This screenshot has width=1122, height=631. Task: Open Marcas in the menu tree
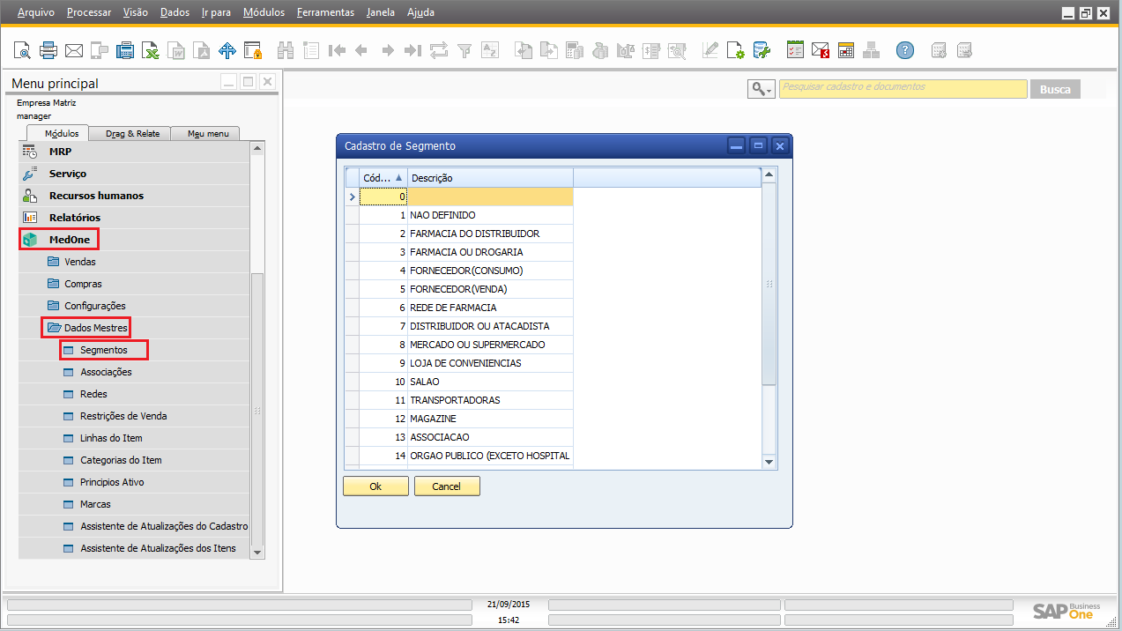tap(95, 504)
